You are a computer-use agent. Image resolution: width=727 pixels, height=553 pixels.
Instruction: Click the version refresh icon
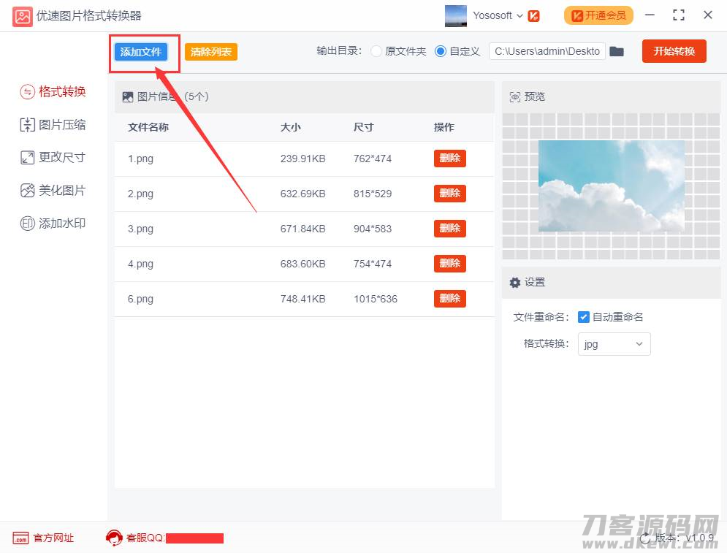pos(645,538)
